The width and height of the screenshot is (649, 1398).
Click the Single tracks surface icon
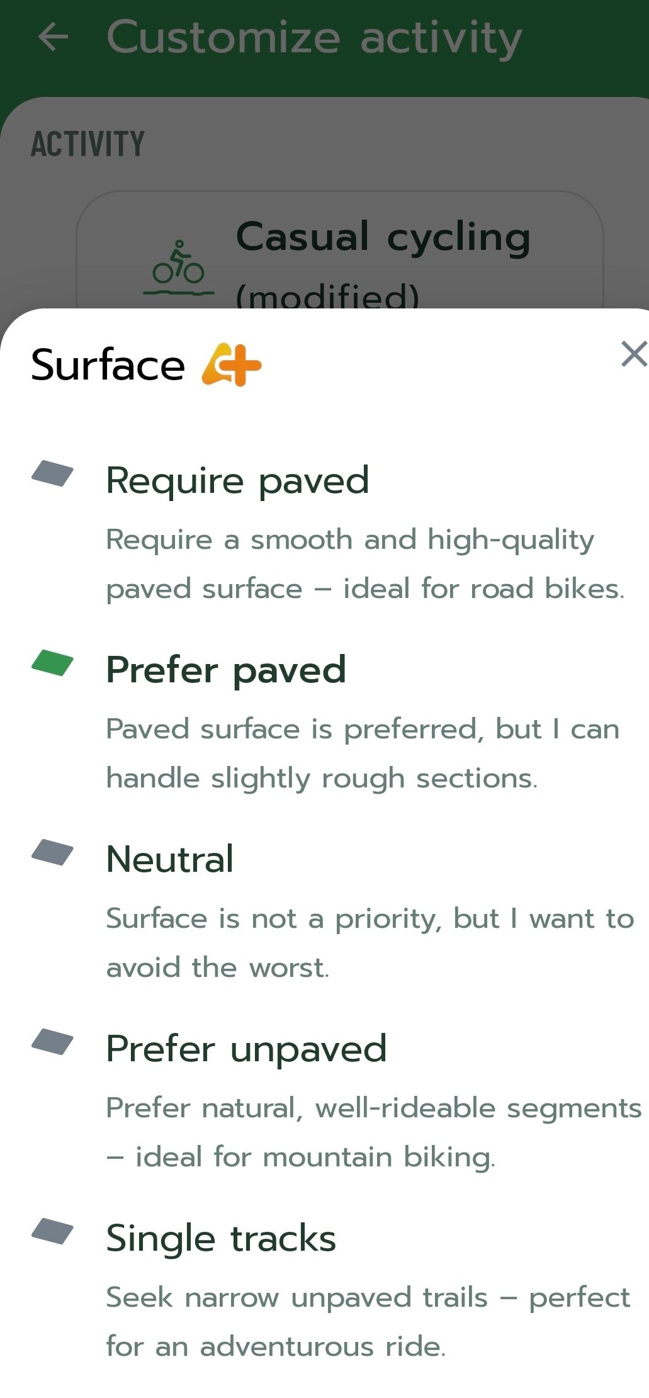tap(53, 1231)
